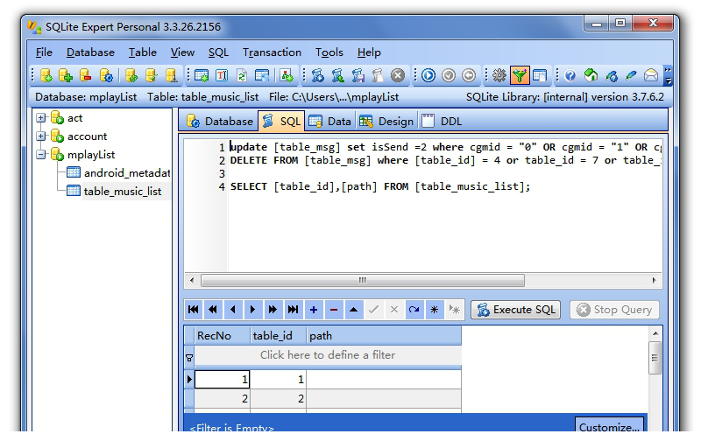Open the SQL menu
The height and width of the screenshot is (448, 701).
218,52
